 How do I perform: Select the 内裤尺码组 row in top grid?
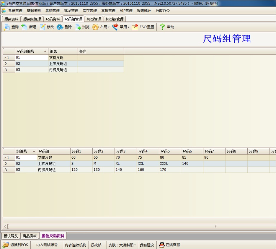coord(58,70)
